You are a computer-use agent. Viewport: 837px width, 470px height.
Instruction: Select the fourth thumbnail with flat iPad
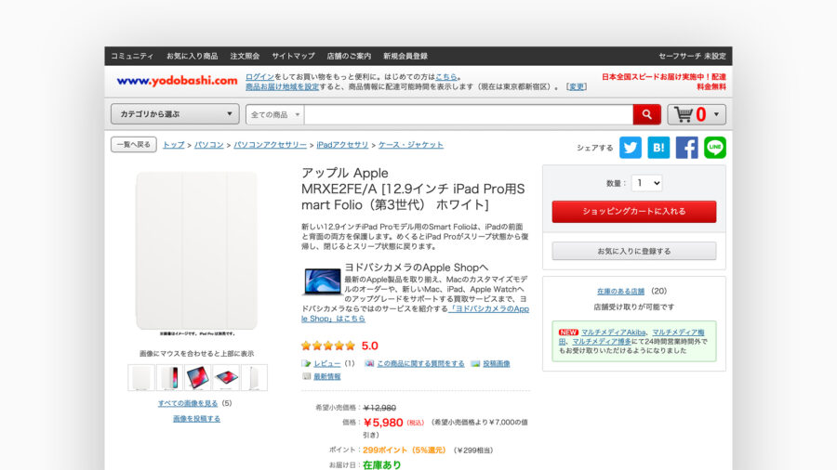point(226,378)
